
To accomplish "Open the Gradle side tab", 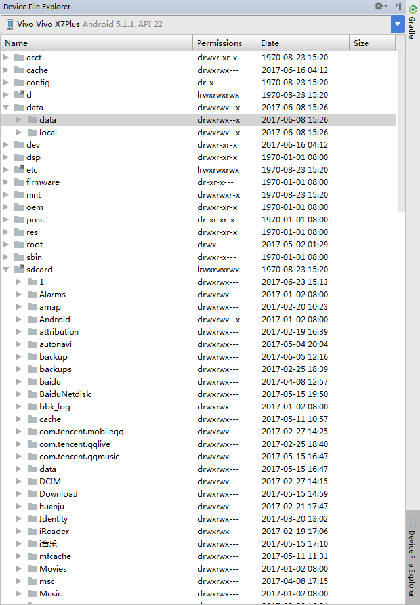I will click(413, 22).
